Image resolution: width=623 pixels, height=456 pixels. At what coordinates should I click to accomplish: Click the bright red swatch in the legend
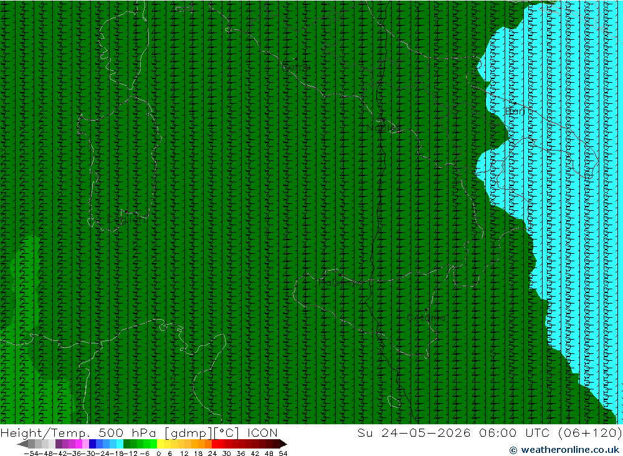point(215,444)
